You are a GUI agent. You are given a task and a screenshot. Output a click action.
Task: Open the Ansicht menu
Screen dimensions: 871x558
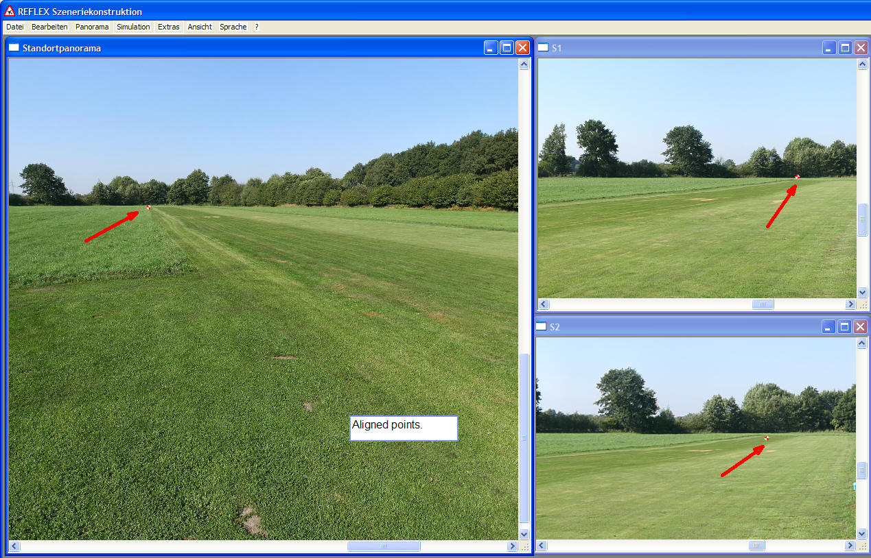click(x=200, y=27)
